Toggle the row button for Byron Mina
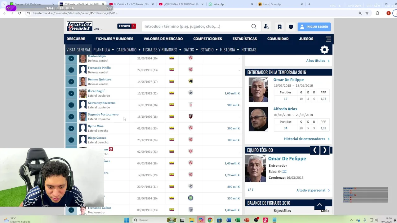This screenshot has height=223, width=397. [71, 128]
